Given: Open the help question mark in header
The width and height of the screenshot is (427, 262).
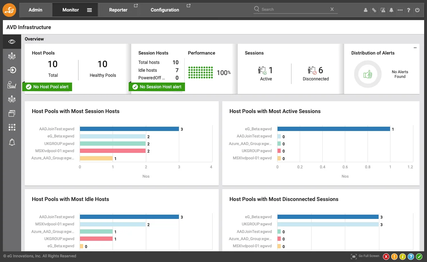Looking at the screenshot, I should pyautogui.click(x=408, y=10).
